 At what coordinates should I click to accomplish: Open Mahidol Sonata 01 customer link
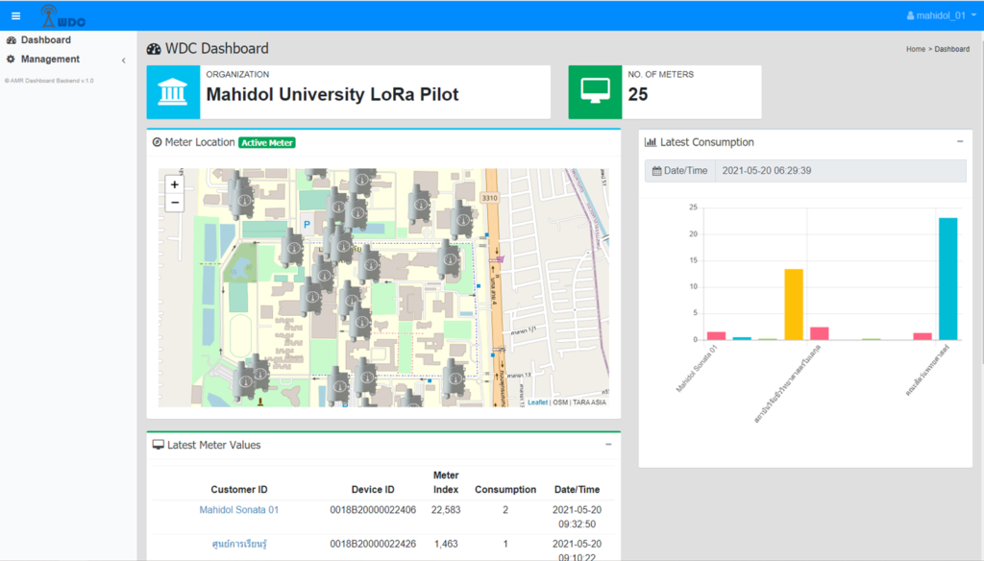pyautogui.click(x=238, y=510)
